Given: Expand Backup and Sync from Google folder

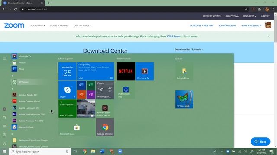Looking at the screenshot, I should tap(33, 140).
